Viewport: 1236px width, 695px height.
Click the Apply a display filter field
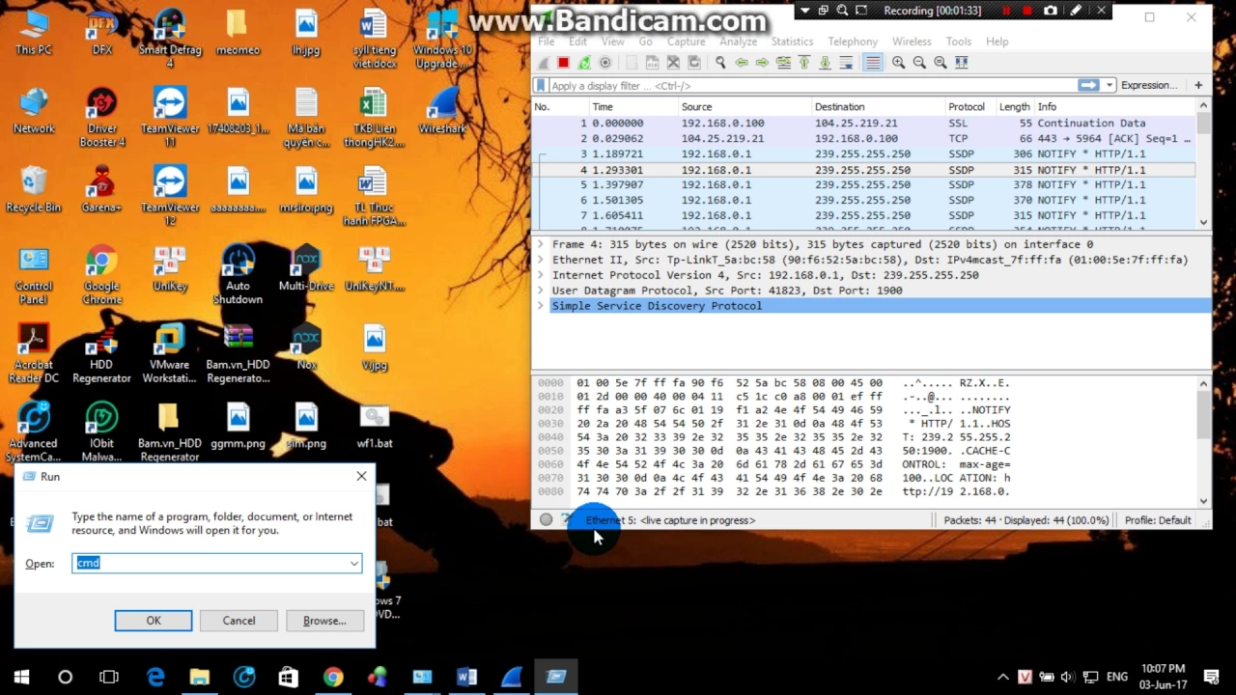pos(811,86)
